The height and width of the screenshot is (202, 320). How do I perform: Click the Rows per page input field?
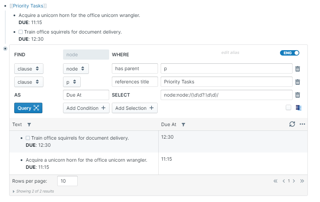point(67,181)
